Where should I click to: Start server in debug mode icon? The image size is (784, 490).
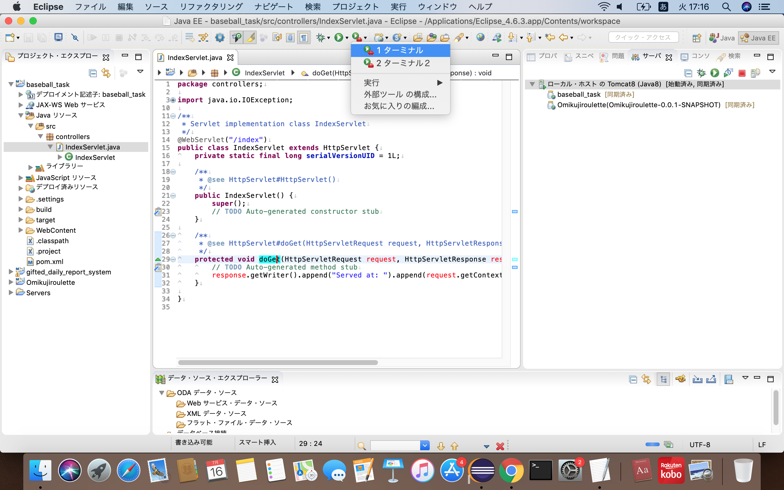[701, 73]
